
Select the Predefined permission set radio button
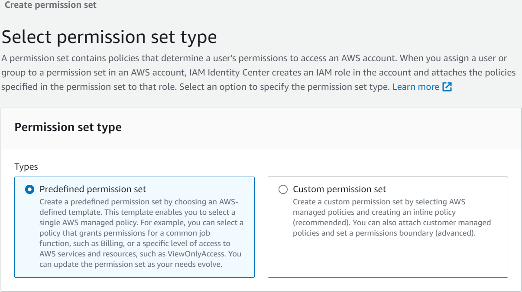29,190
